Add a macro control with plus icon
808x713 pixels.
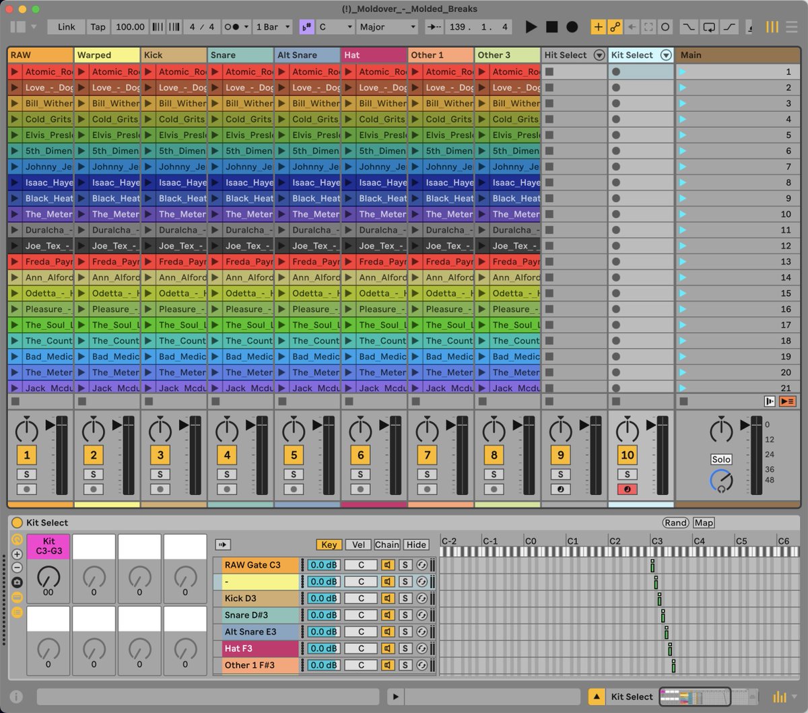[17, 554]
